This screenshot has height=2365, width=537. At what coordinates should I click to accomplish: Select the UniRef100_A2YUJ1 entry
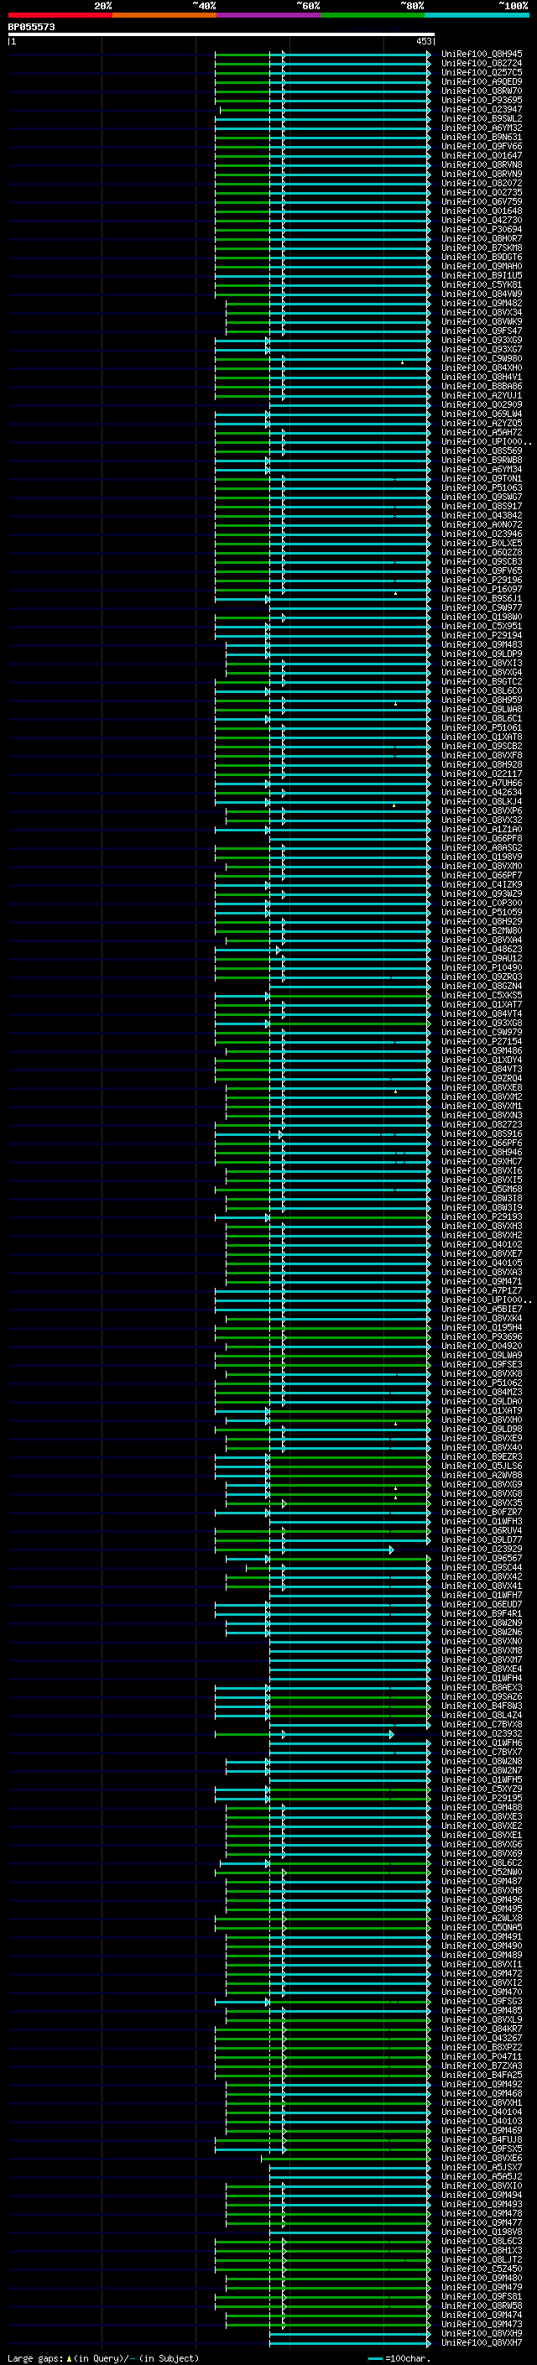[482, 395]
